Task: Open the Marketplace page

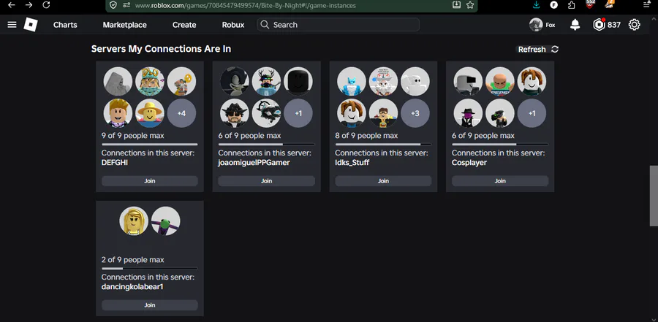Action: click(124, 25)
